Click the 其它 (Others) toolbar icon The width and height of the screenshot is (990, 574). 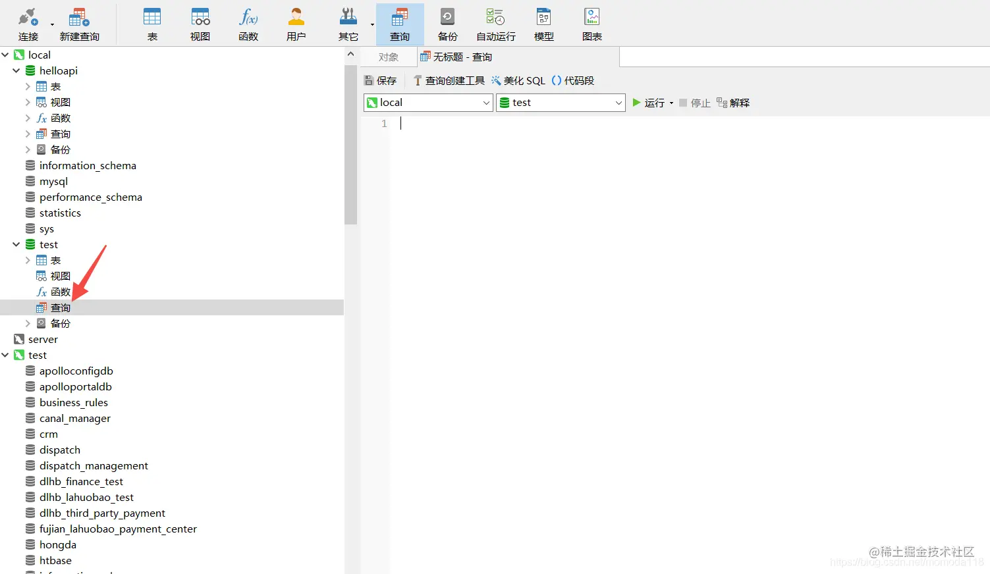point(348,24)
